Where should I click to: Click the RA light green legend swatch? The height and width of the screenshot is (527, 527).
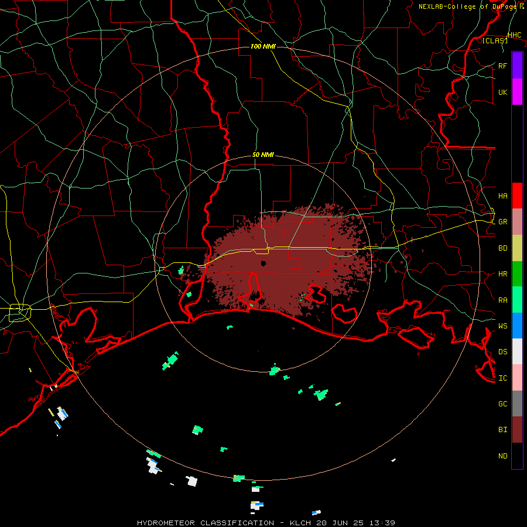(x=517, y=300)
